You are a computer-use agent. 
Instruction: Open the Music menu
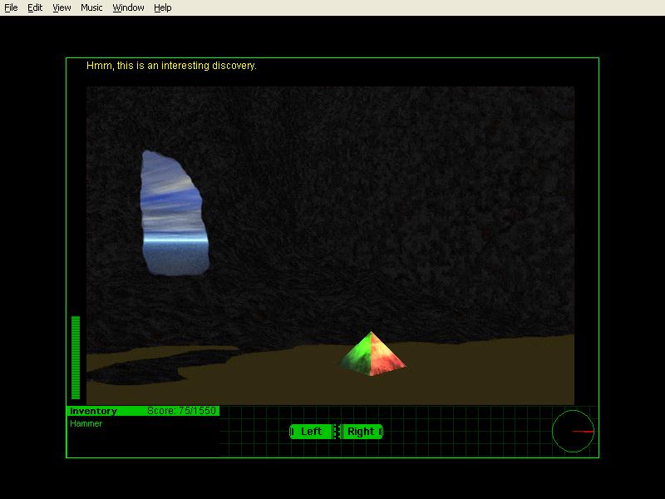pos(91,7)
